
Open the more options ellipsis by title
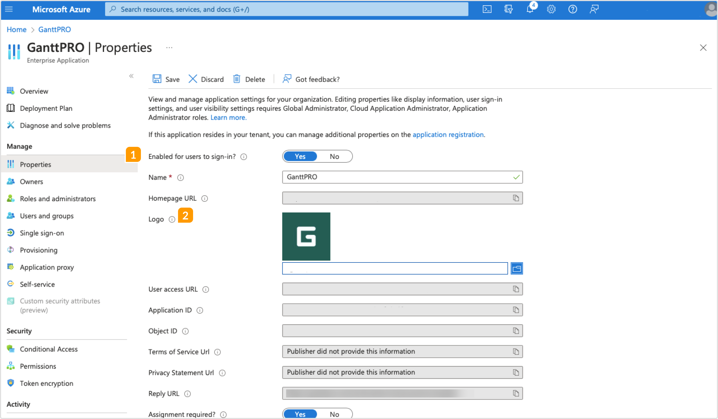coord(169,48)
